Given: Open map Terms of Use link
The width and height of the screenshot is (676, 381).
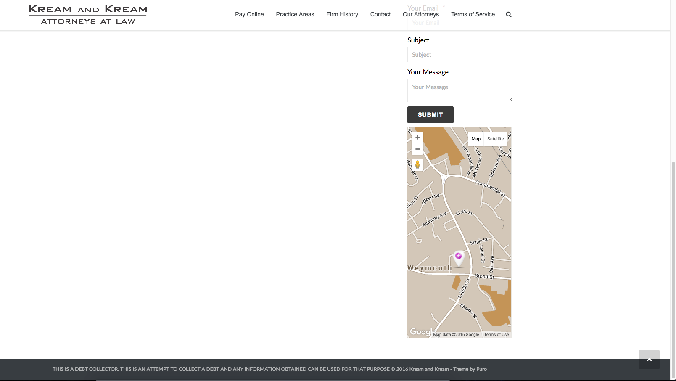Looking at the screenshot, I should (496, 335).
